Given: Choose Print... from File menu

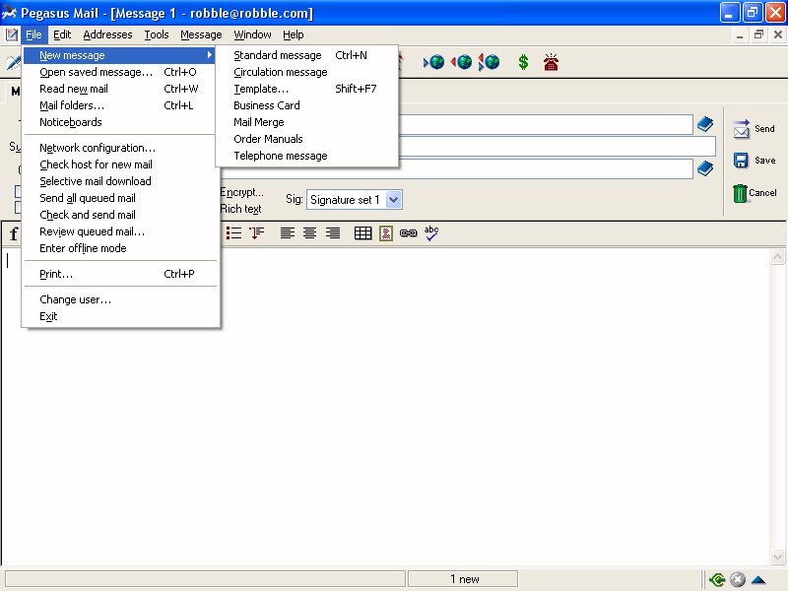Looking at the screenshot, I should tap(120, 274).
